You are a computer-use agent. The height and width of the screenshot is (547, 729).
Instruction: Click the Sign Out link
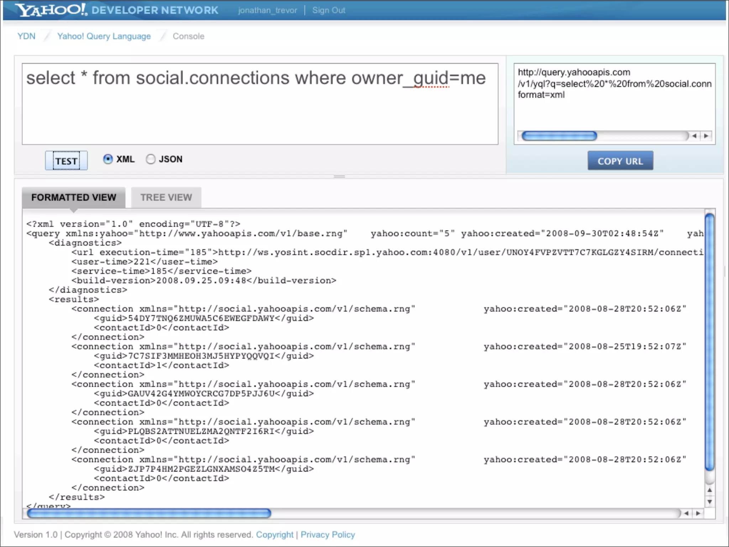[329, 10]
